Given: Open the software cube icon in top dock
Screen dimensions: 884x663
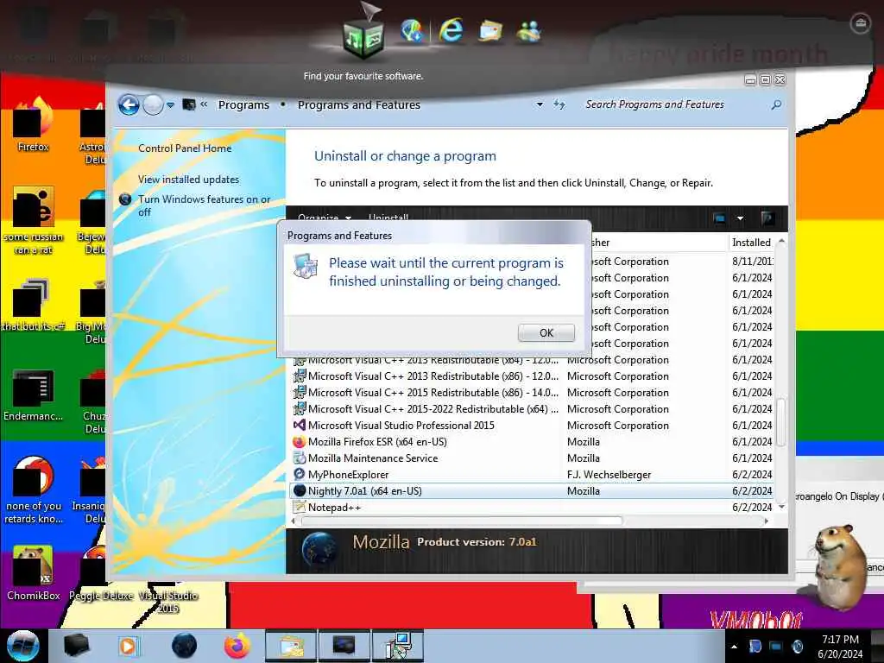Looking at the screenshot, I should 363,38.
